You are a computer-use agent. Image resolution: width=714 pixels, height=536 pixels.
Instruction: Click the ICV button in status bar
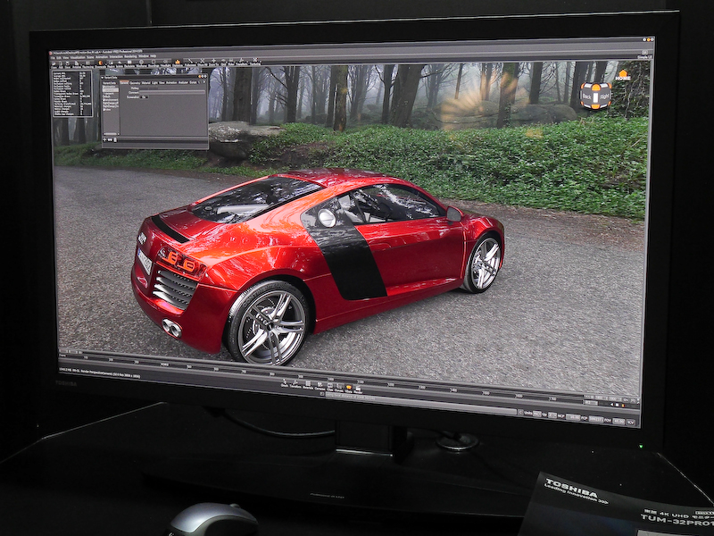631,422
